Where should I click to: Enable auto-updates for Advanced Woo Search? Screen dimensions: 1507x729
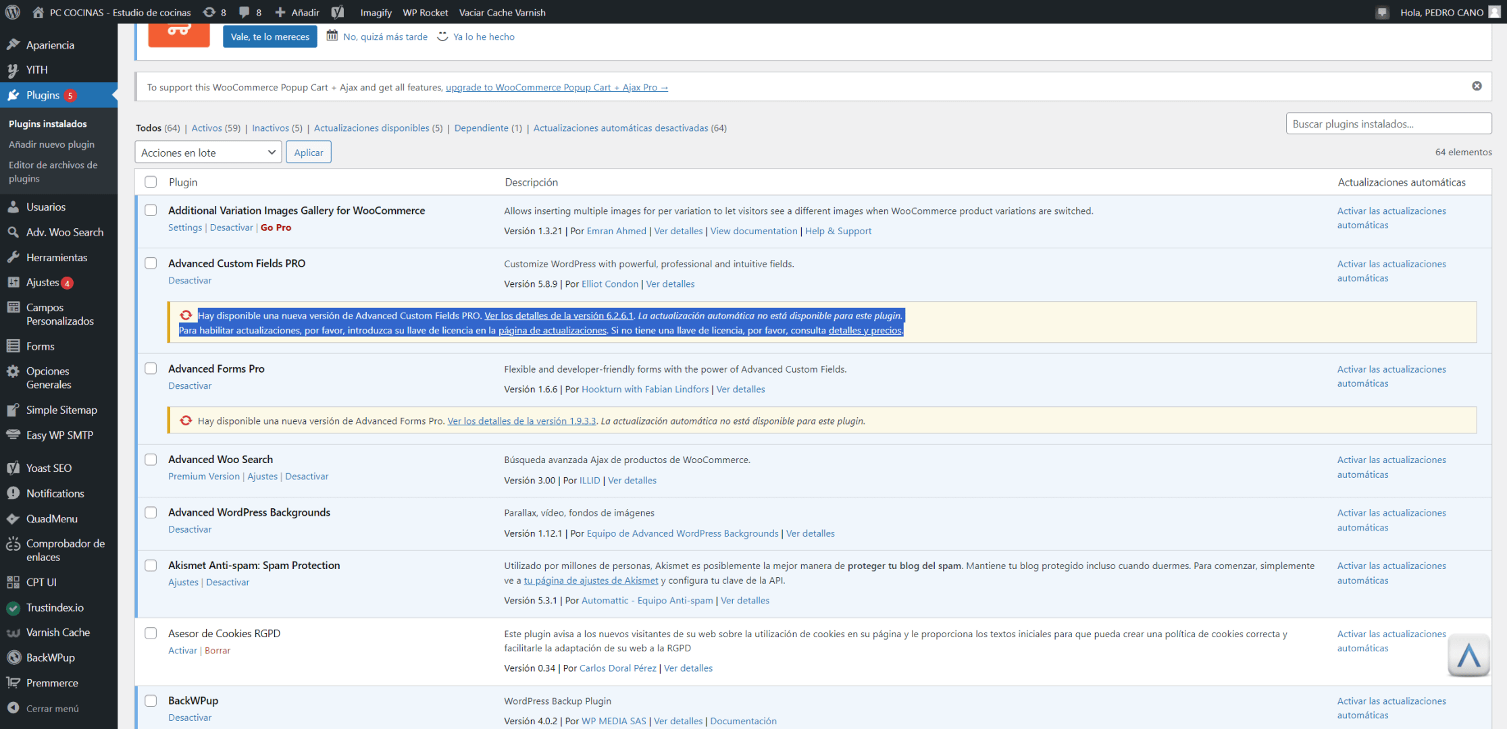(1391, 466)
